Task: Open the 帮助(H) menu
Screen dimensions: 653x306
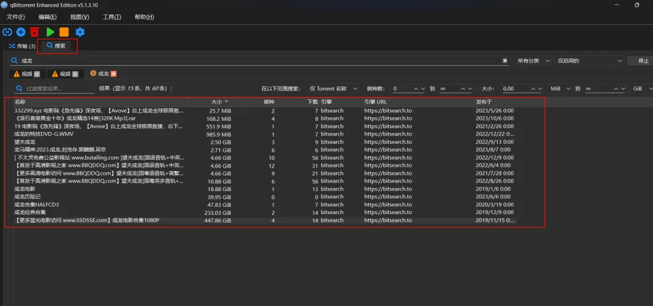Action: point(145,17)
